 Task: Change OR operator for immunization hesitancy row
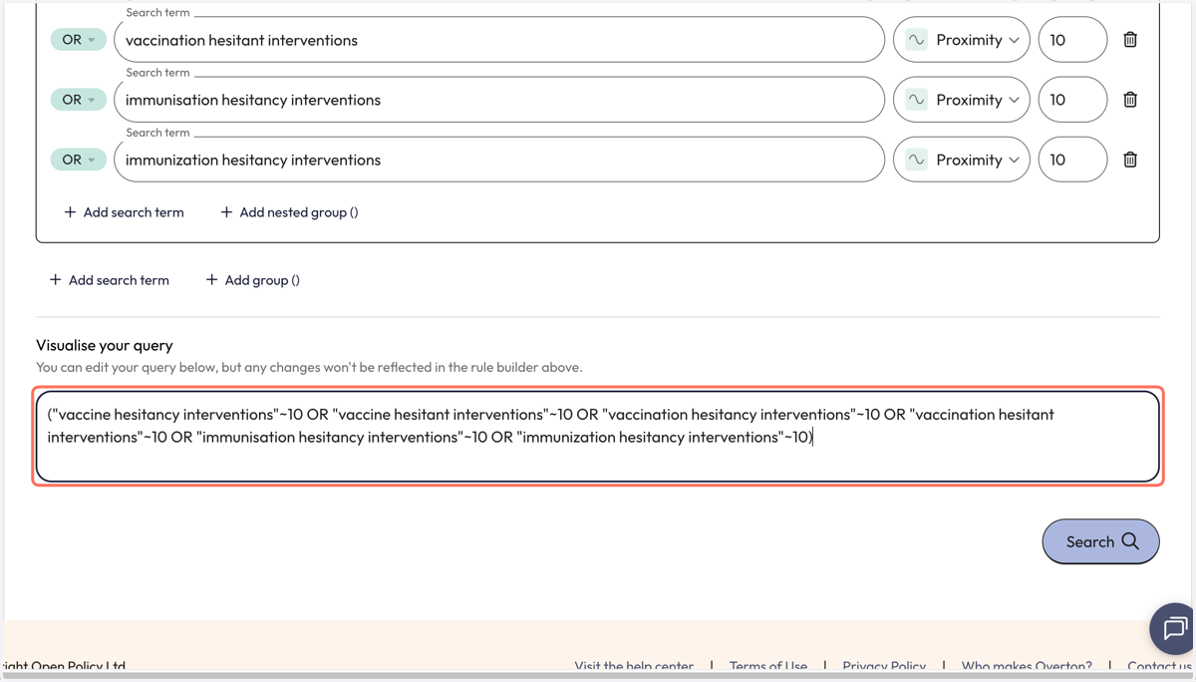(79, 160)
